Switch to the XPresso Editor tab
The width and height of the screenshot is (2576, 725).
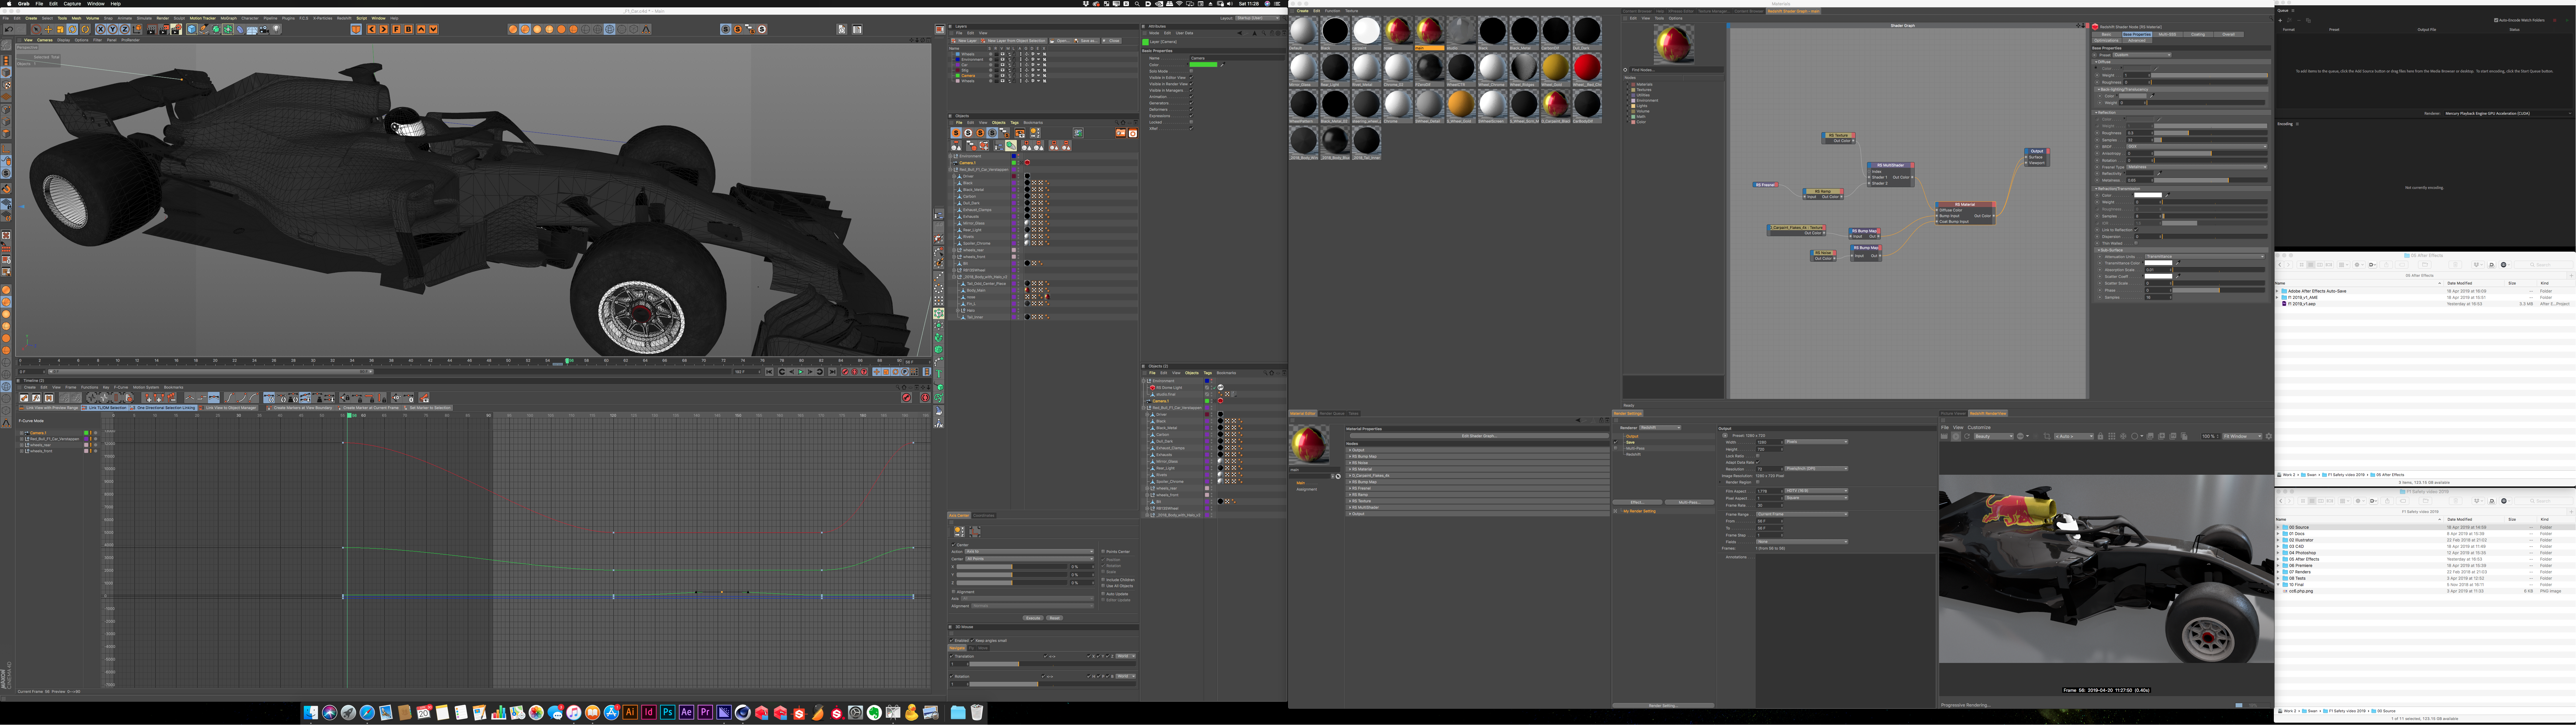[x=1681, y=11]
